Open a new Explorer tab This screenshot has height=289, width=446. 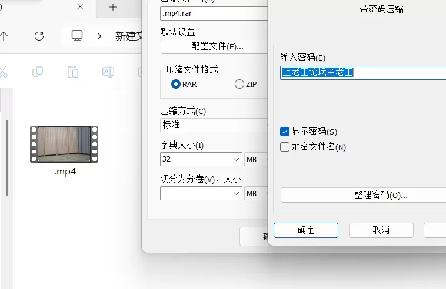coord(113,7)
